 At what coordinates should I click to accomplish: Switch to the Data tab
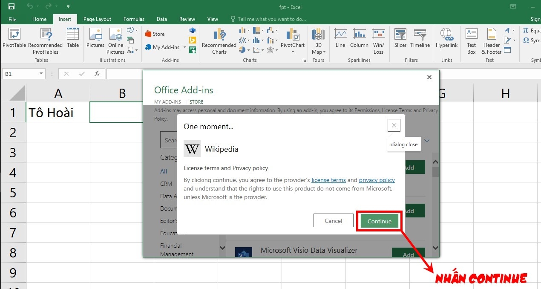click(161, 19)
